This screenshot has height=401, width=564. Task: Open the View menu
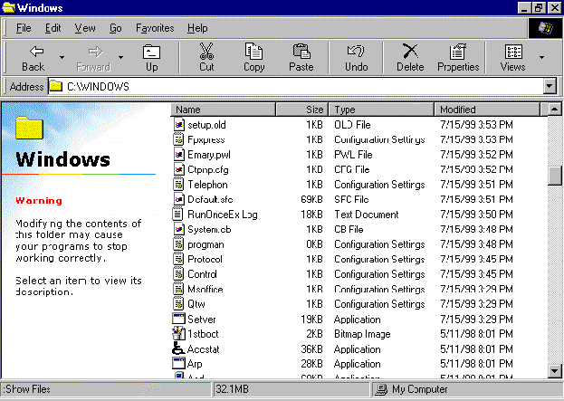click(x=85, y=28)
